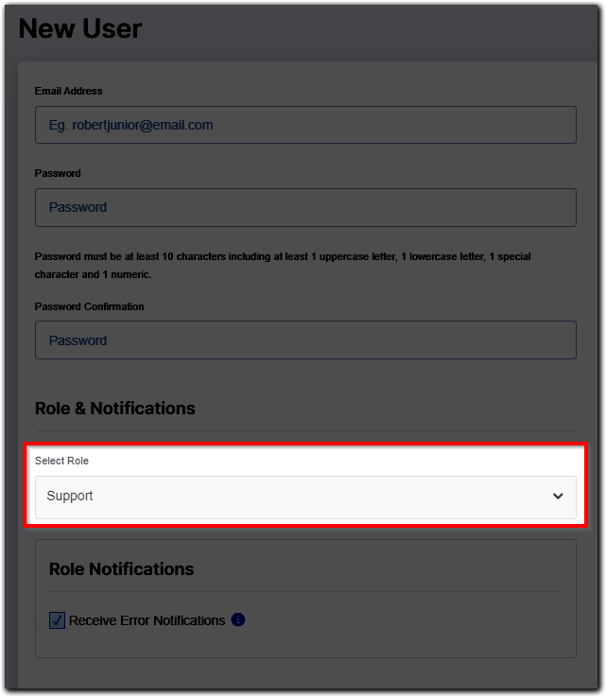Screen dimensions: 606x697
Task: Click the New User page heading
Action: point(80,28)
